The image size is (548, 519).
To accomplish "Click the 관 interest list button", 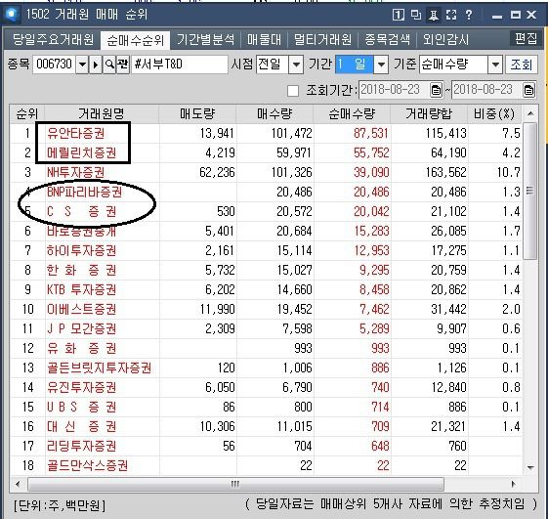I will point(123,65).
